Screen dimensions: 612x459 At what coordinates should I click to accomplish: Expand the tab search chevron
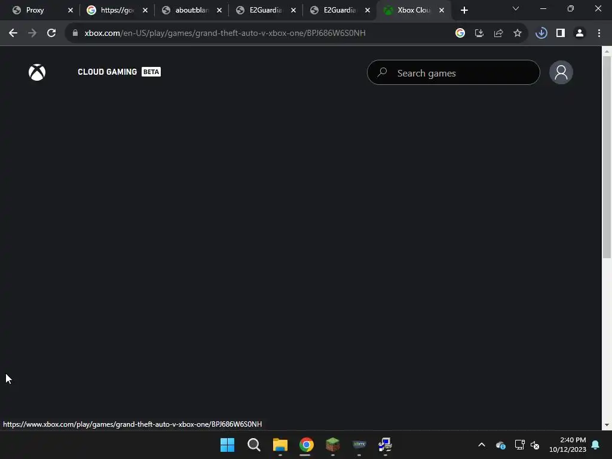click(516, 8)
